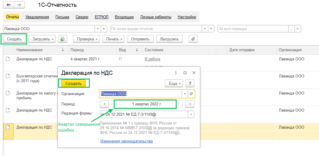Go back with the left arrow button
The image size is (319, 156).
click(x=9, y=5)
